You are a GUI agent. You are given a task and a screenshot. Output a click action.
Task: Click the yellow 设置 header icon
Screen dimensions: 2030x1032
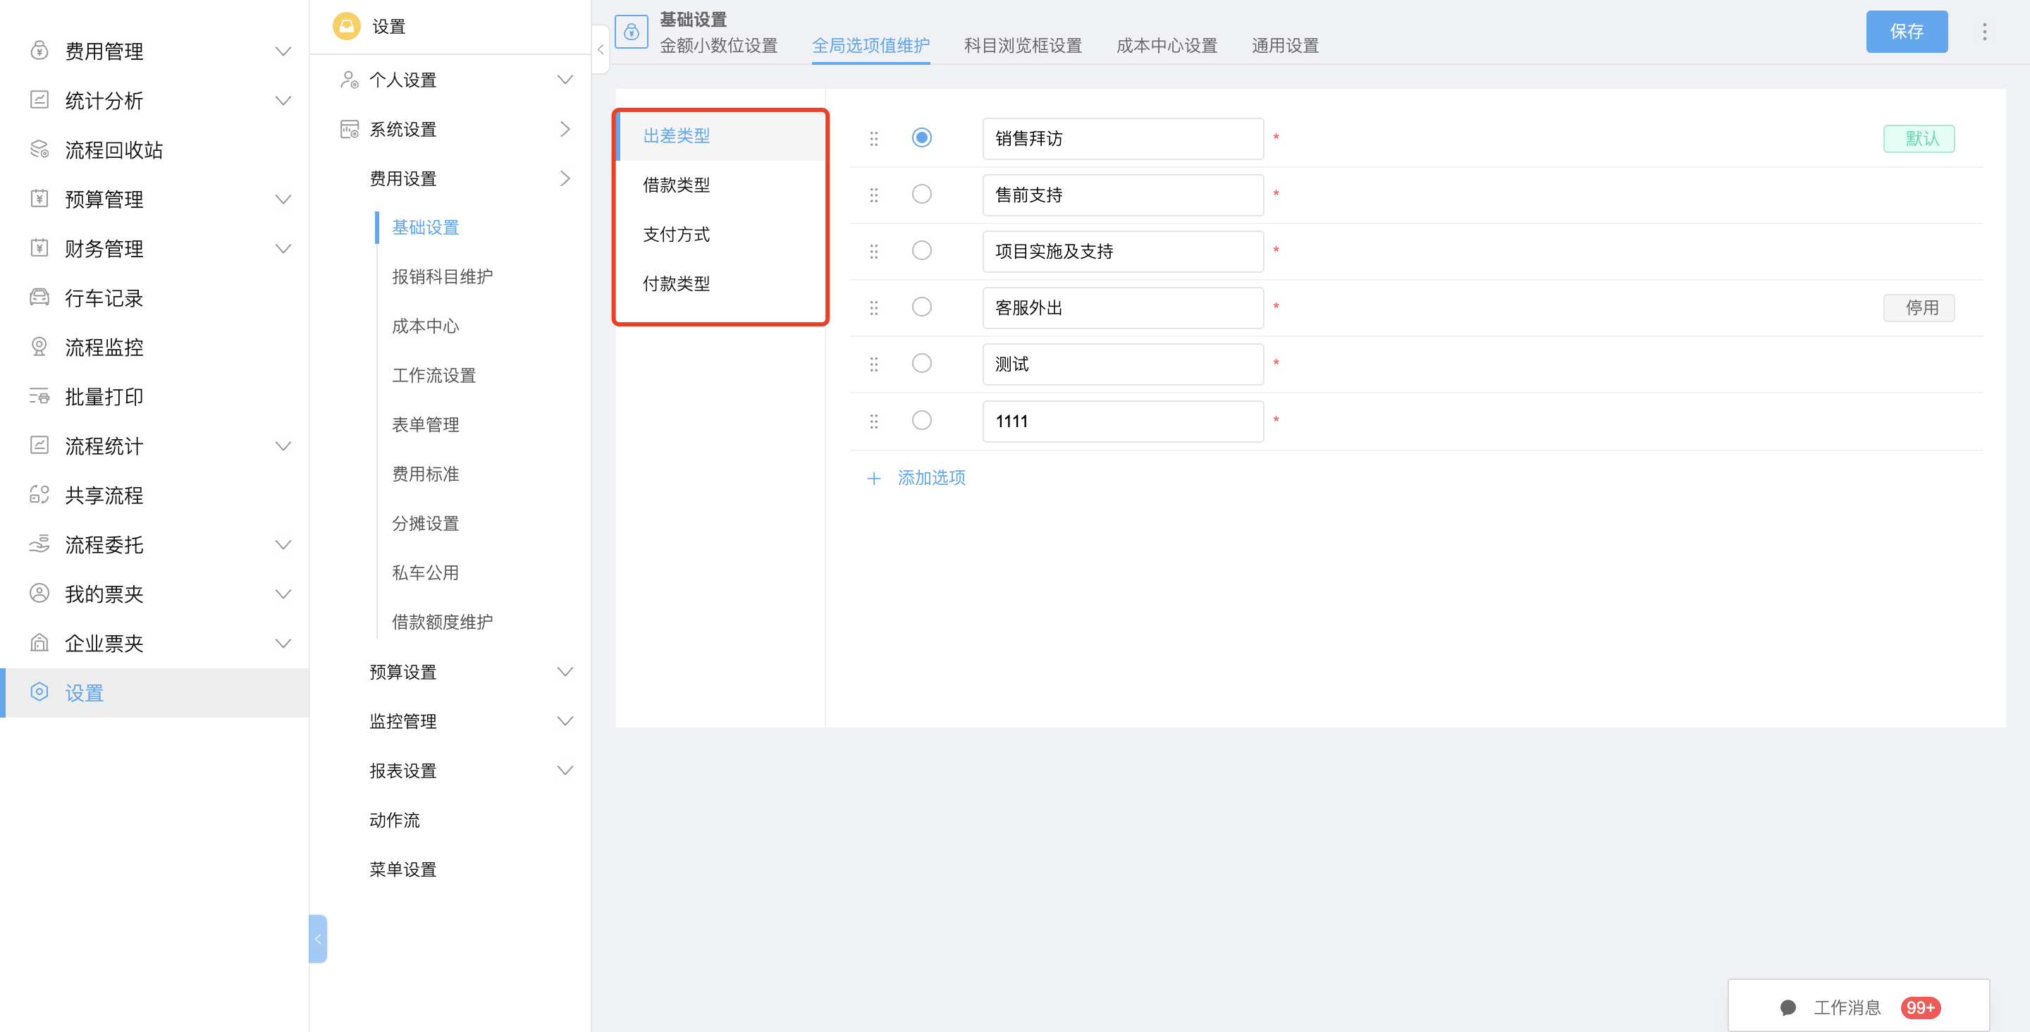pyautogui.click(x=346, y=26)
